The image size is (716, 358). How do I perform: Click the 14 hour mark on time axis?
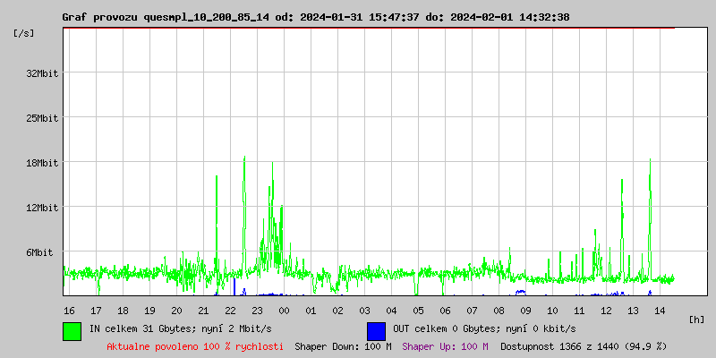pyautogui.click(x=660, y=310)
